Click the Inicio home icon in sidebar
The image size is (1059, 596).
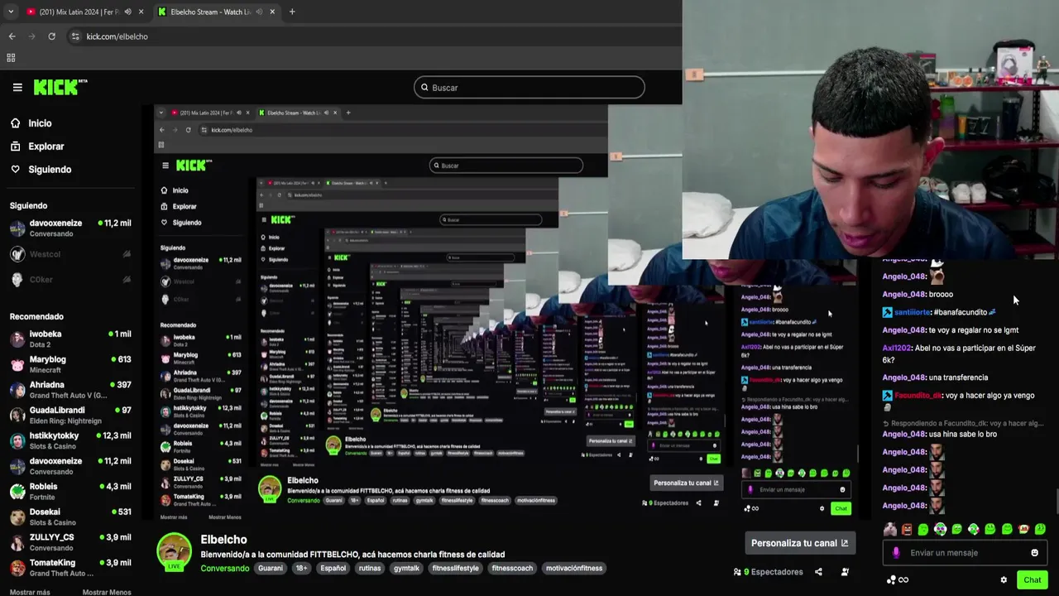[x=15, y=123]
